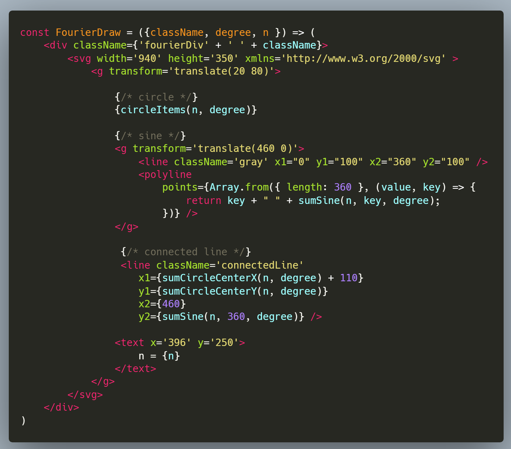Click the circle comment text
The height and width of the screenshot is (449, 511).
coord(156,97)
